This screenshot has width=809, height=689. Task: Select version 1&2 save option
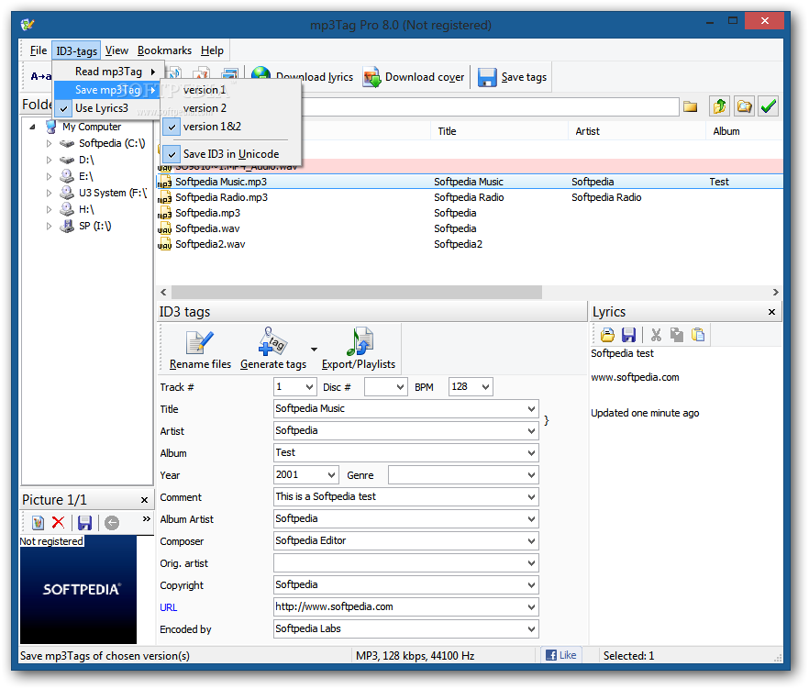[x=230, y=127]
